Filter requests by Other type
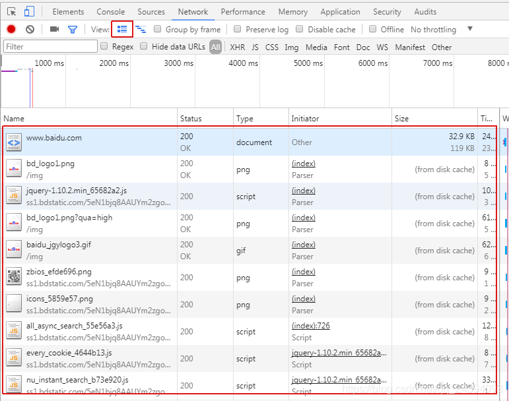The width and height of the screenshot is (509, 401). point(442,47)
